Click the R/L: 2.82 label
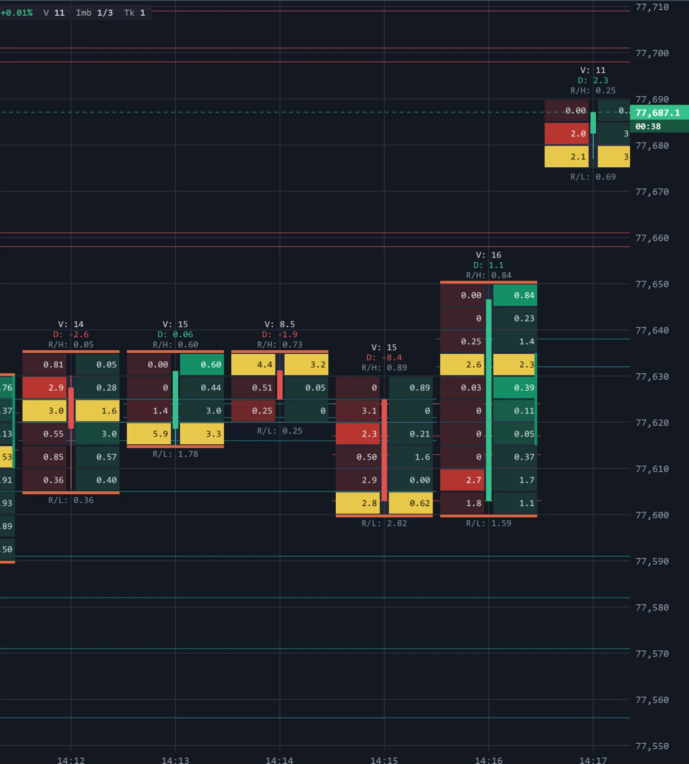This screenshot has width=689, height=764. (384, 523)
